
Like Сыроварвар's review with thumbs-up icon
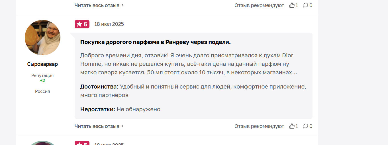(x=292, y=126)
